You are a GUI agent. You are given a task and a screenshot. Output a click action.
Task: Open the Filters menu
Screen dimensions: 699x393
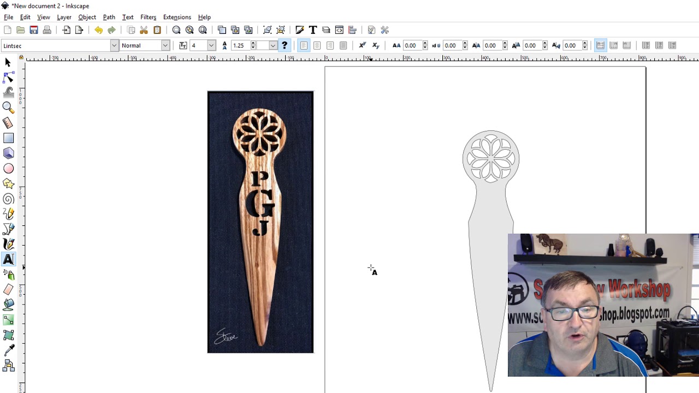(148, 17)
